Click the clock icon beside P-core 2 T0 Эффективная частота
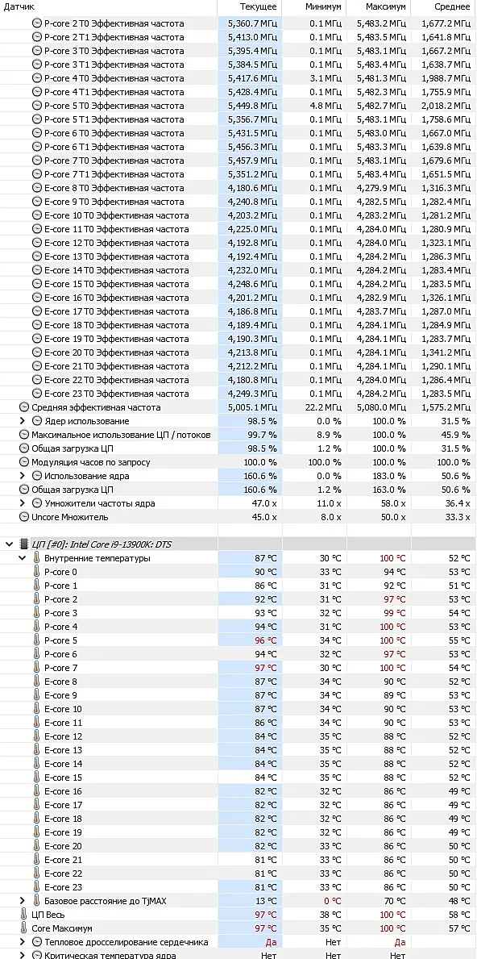This screenshot has width=477, height=959. click(36, 23)
